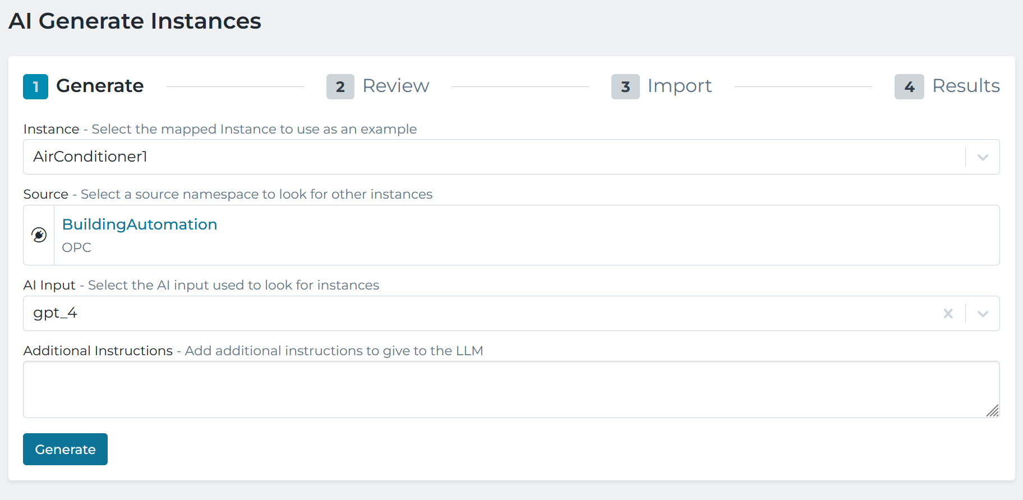
Task: Click the step 3 number badge
Action: coord(625,87)
